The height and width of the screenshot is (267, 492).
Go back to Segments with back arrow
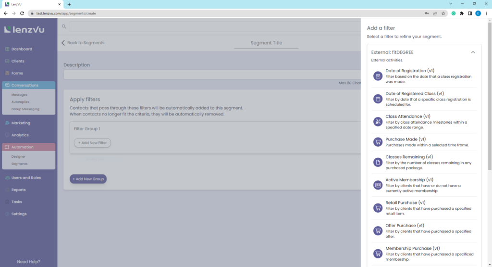63,43
